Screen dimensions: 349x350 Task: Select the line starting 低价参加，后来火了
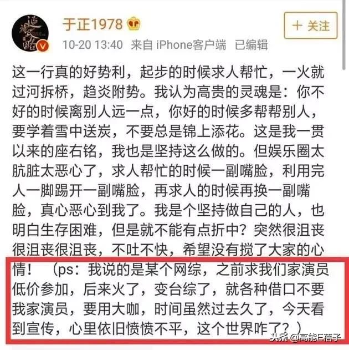coord(168,290)
